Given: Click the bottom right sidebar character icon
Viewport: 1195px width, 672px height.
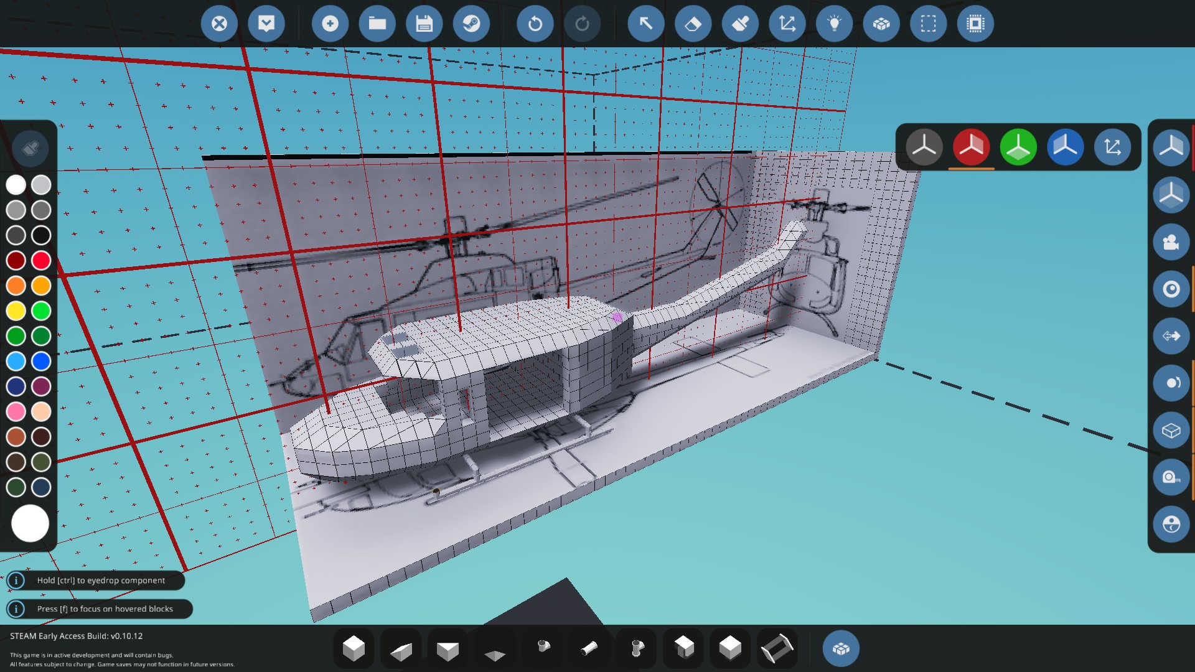Looking at the screenshot, I should coord(1171,525).
